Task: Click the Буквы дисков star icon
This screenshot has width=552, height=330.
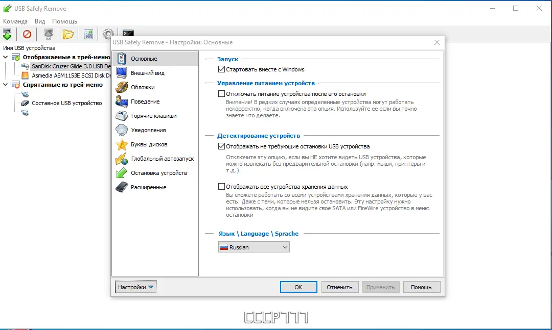Action: 122,144
